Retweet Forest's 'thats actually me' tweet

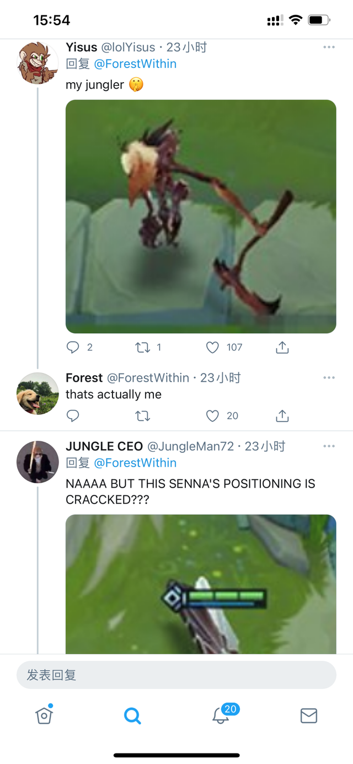coord(142,415)
